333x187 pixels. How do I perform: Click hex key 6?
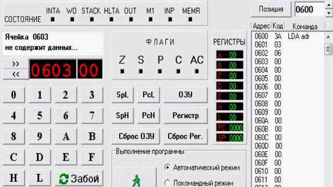[x=66, y=115]
